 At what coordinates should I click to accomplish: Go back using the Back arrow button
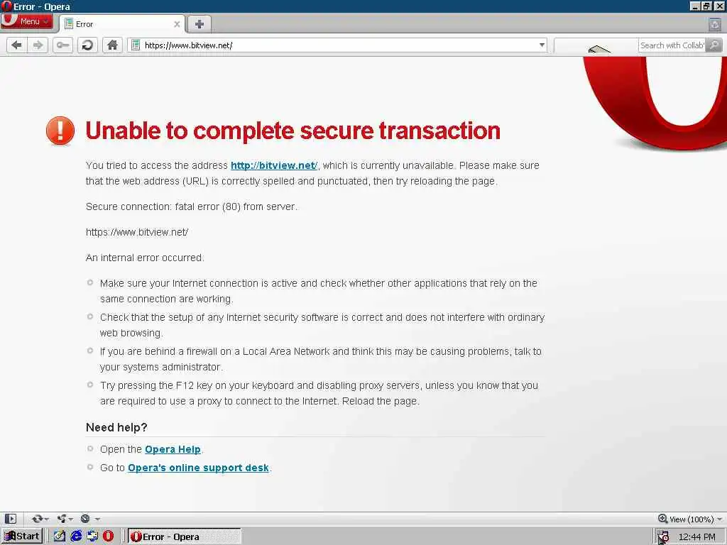(x=17, y=45)
